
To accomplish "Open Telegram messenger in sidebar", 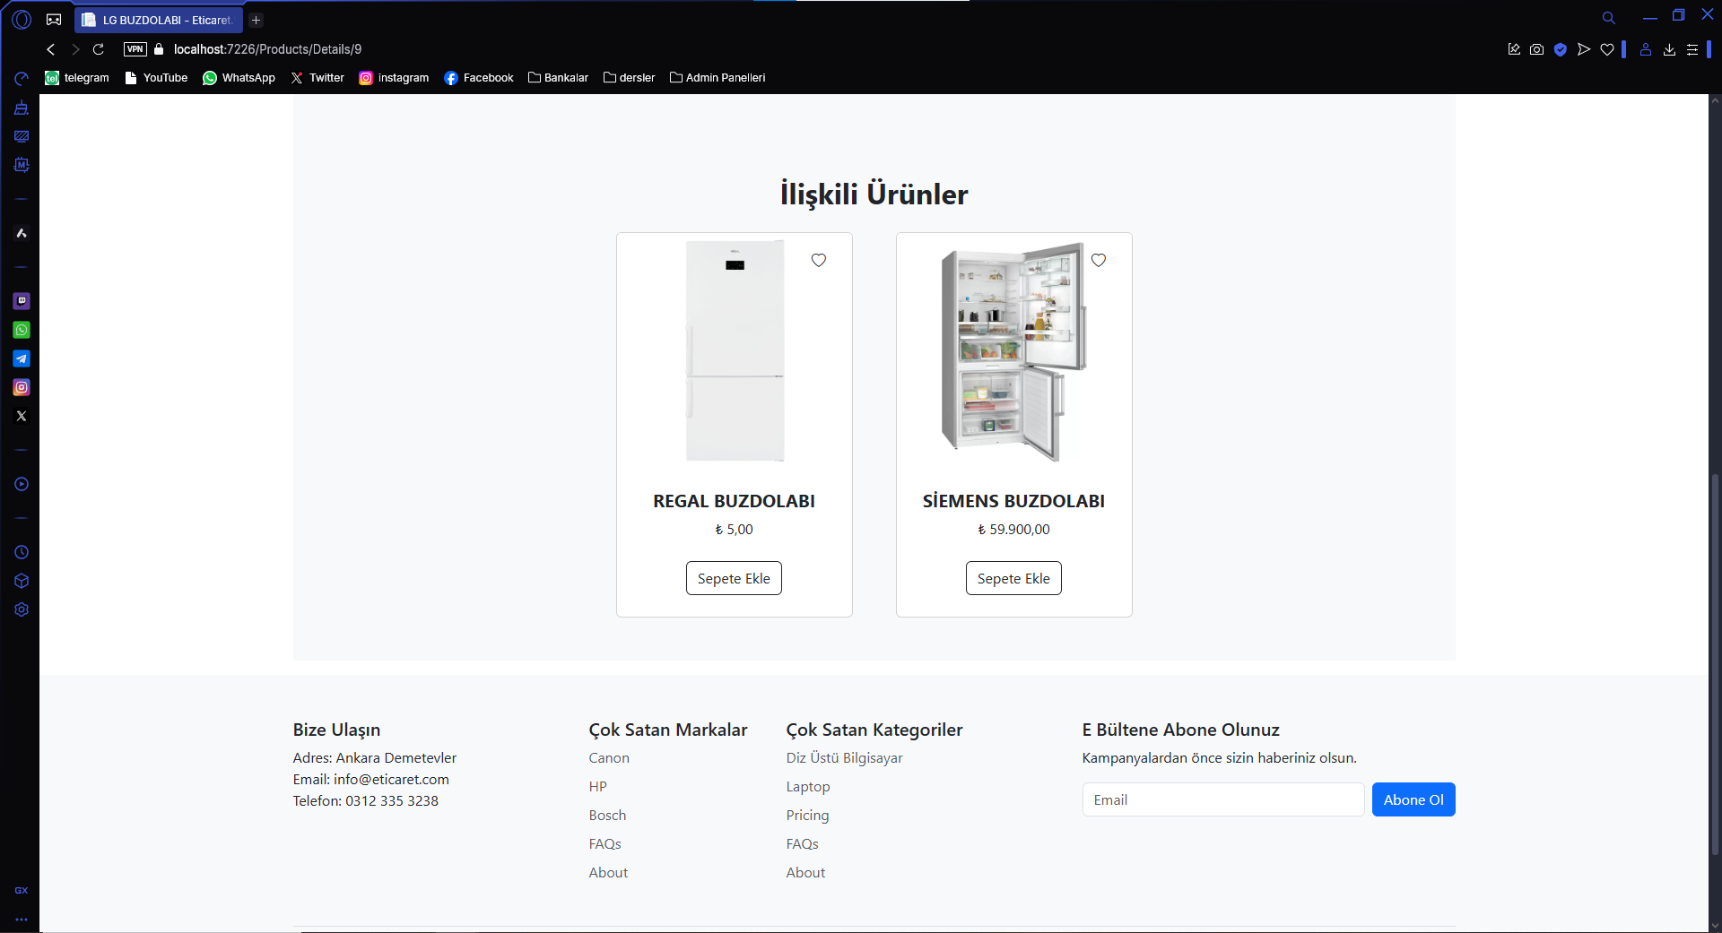I will coord(22,359).
